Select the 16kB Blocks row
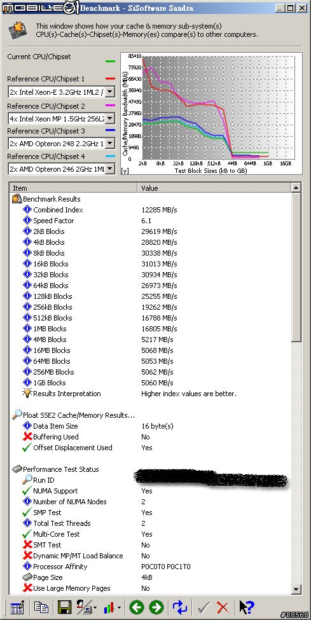311x620 pixels. [150, 264]
